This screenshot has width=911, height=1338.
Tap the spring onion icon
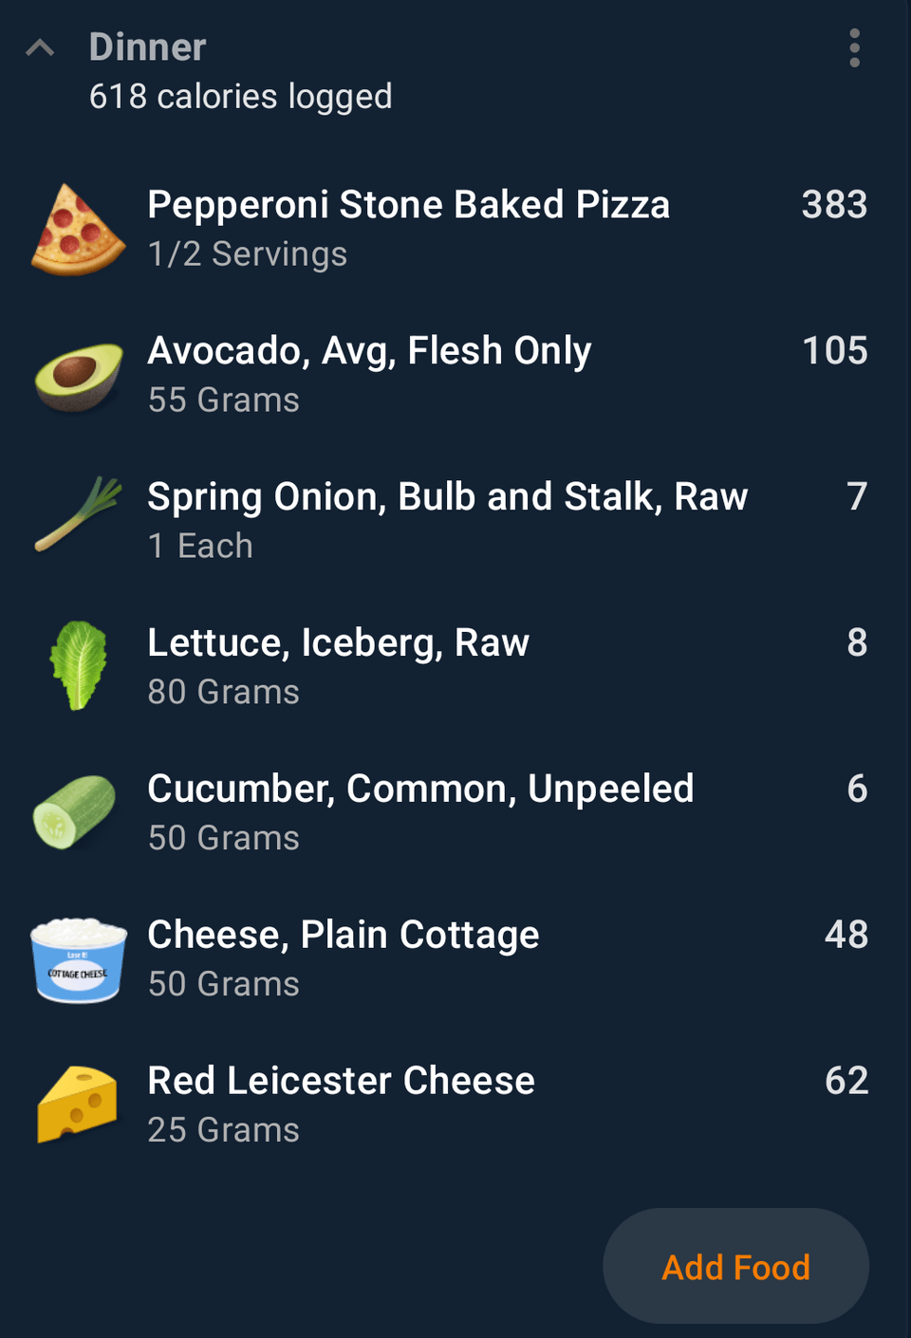click(78, 514)
